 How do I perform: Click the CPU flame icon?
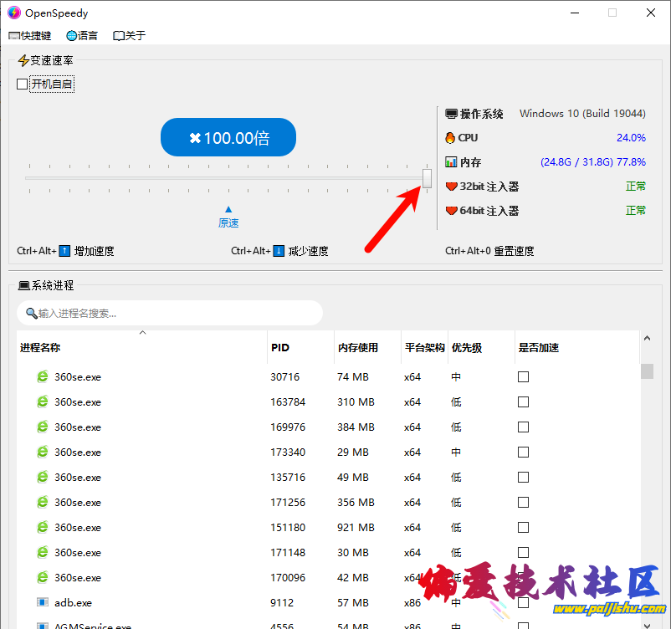click(x=451, y=138)
